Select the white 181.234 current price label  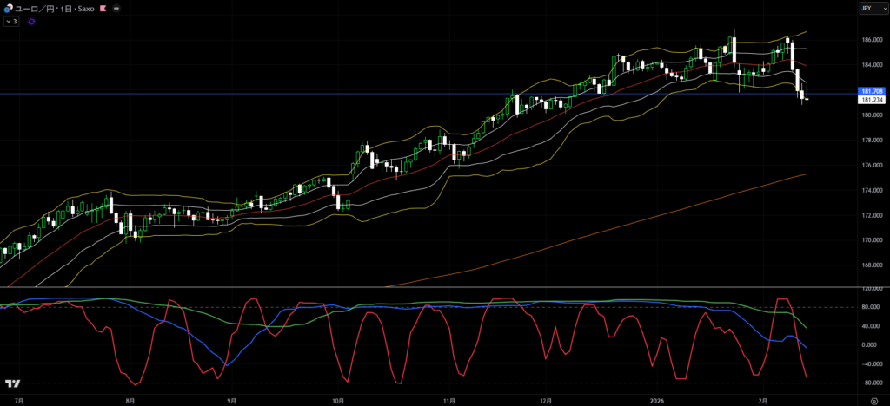point(871,100)
